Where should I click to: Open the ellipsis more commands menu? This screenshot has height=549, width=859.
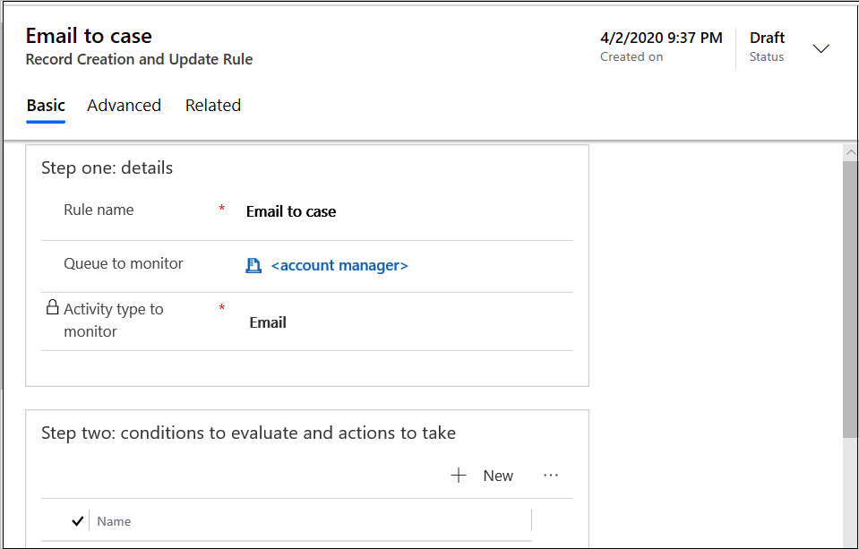[x=551, y=475]
